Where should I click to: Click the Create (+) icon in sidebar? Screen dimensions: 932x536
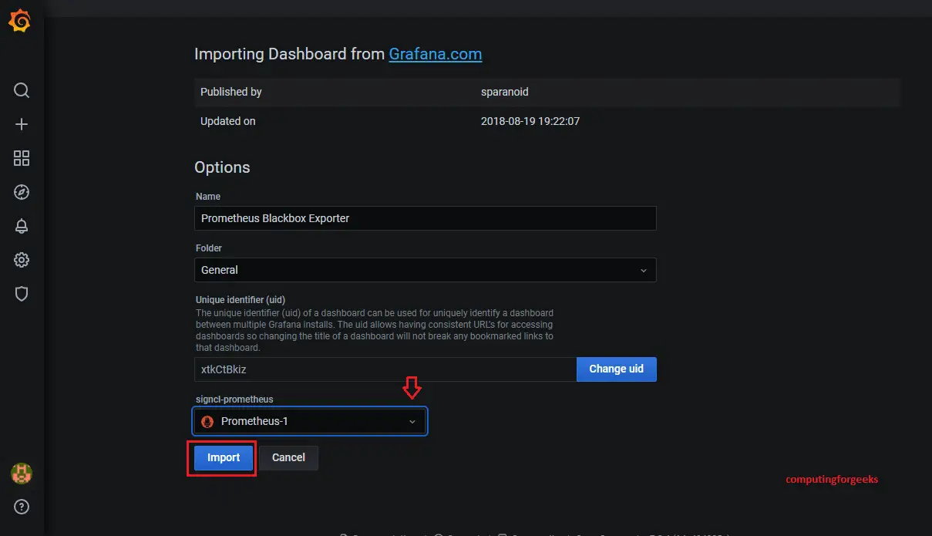21,124
